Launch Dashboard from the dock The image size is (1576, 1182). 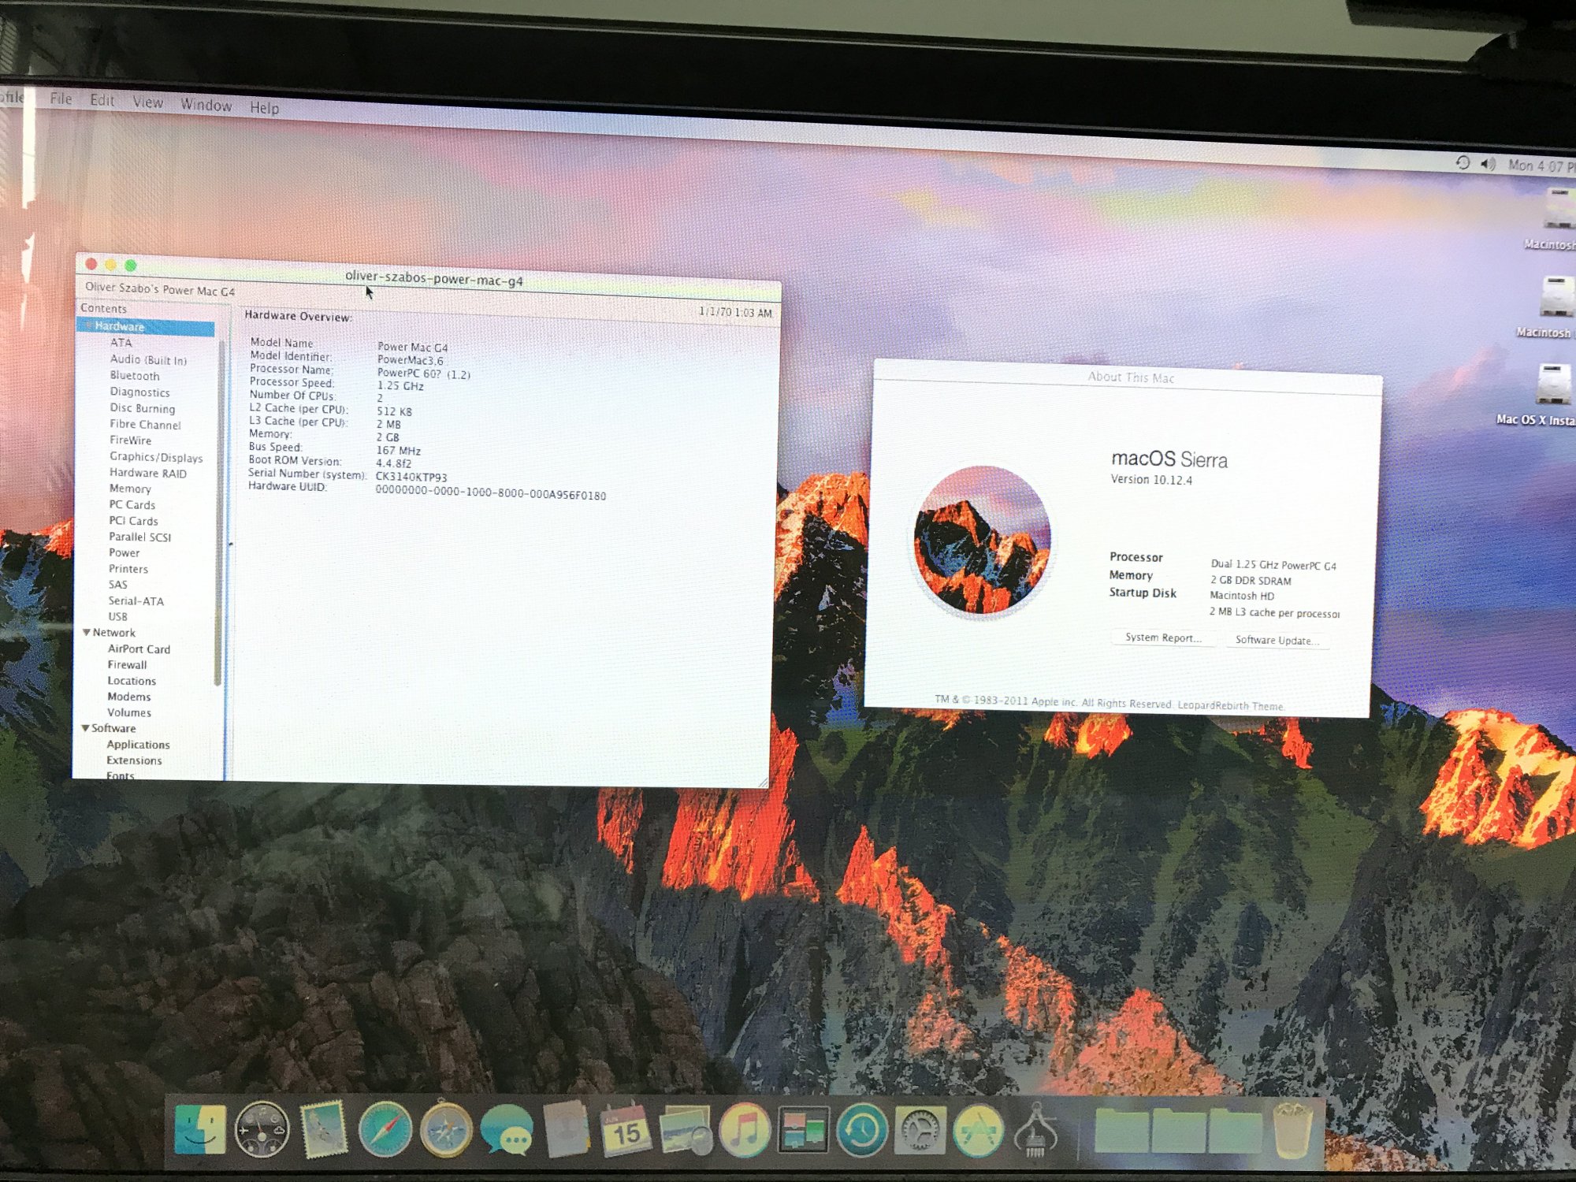click(262, 1130)
